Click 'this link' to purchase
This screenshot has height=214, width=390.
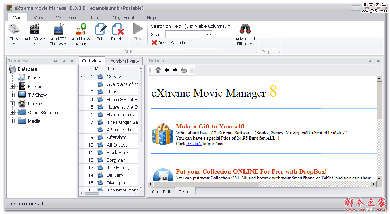[194, 144]
